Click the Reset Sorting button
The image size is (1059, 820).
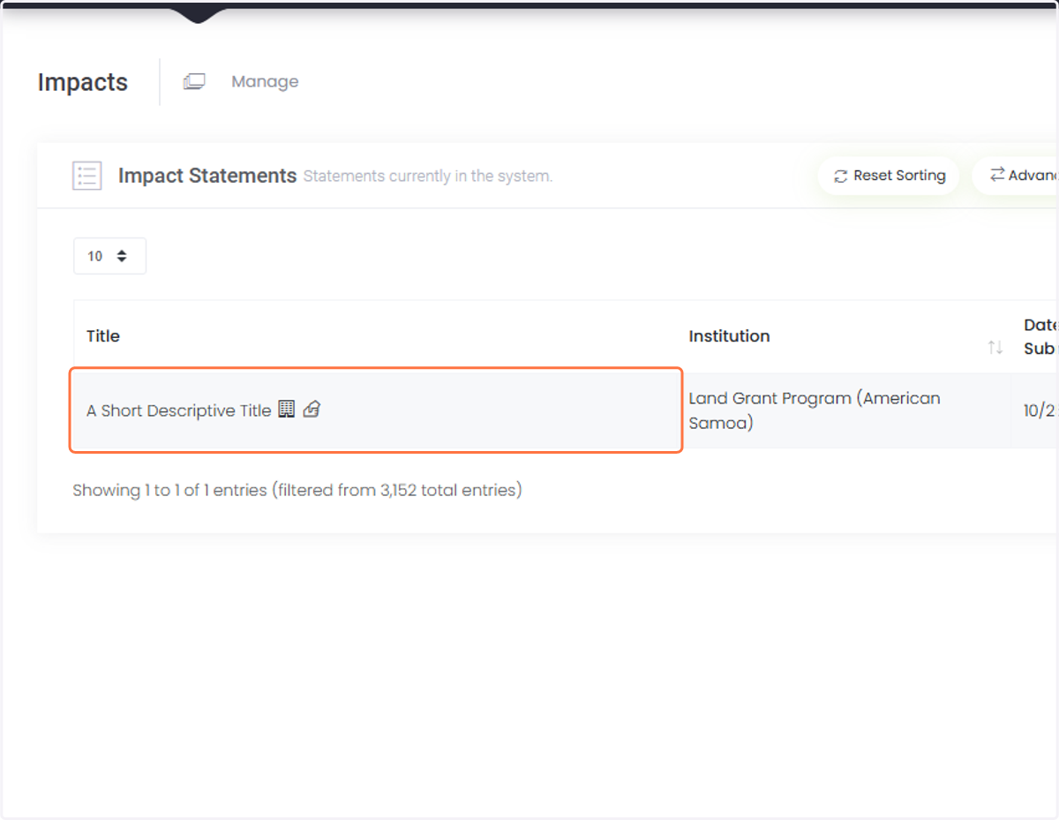[889, 176]
